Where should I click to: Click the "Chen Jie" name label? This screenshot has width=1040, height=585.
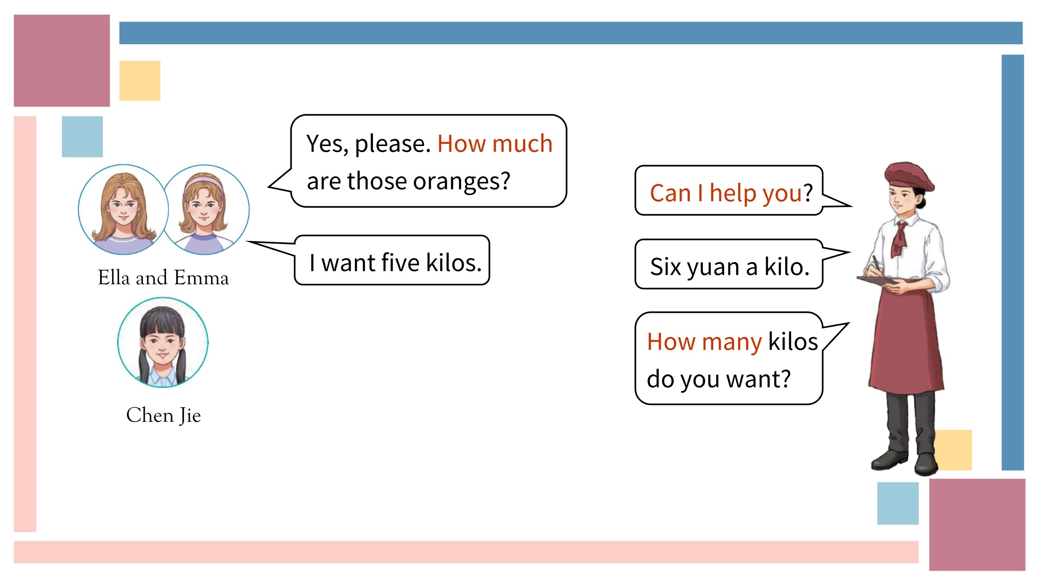(x=163, y=416)
